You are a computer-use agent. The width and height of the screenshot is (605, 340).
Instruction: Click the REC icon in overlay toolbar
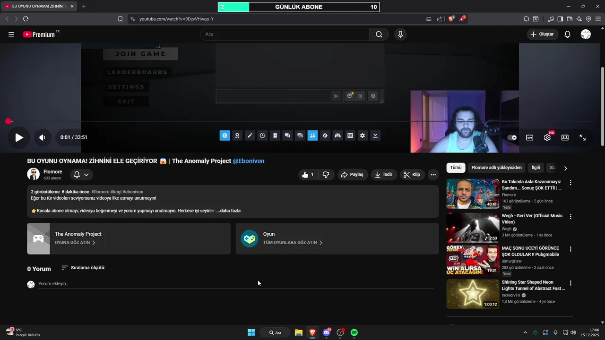(350, 136)
